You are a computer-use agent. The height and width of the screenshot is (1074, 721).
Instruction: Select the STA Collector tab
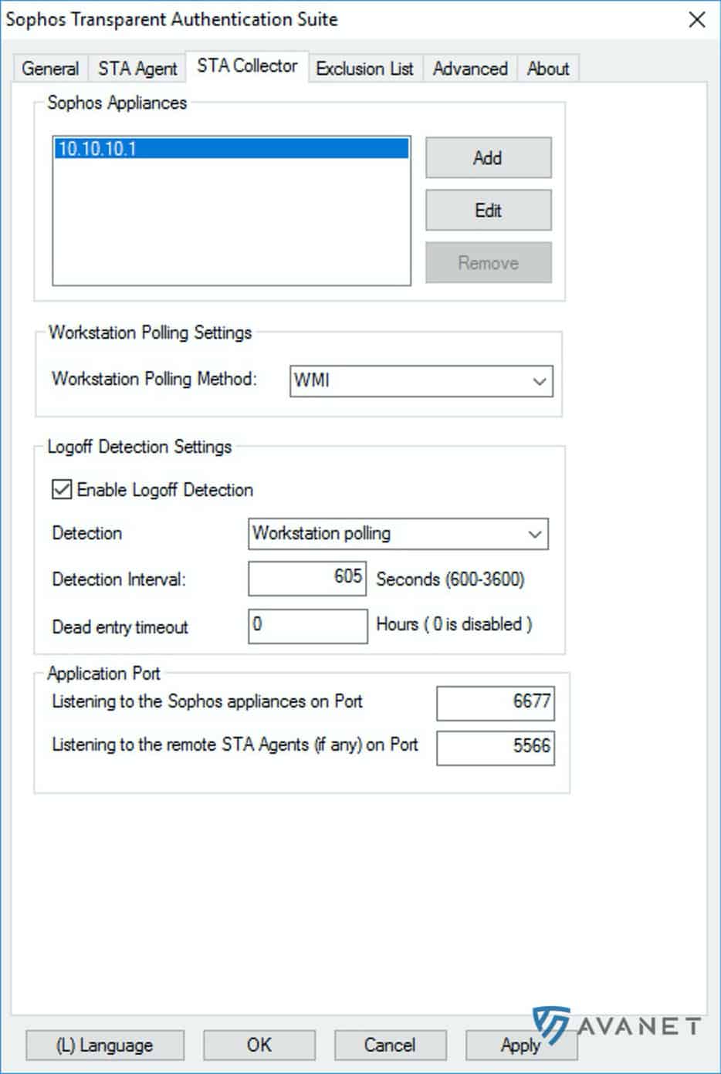pos(247,66)
